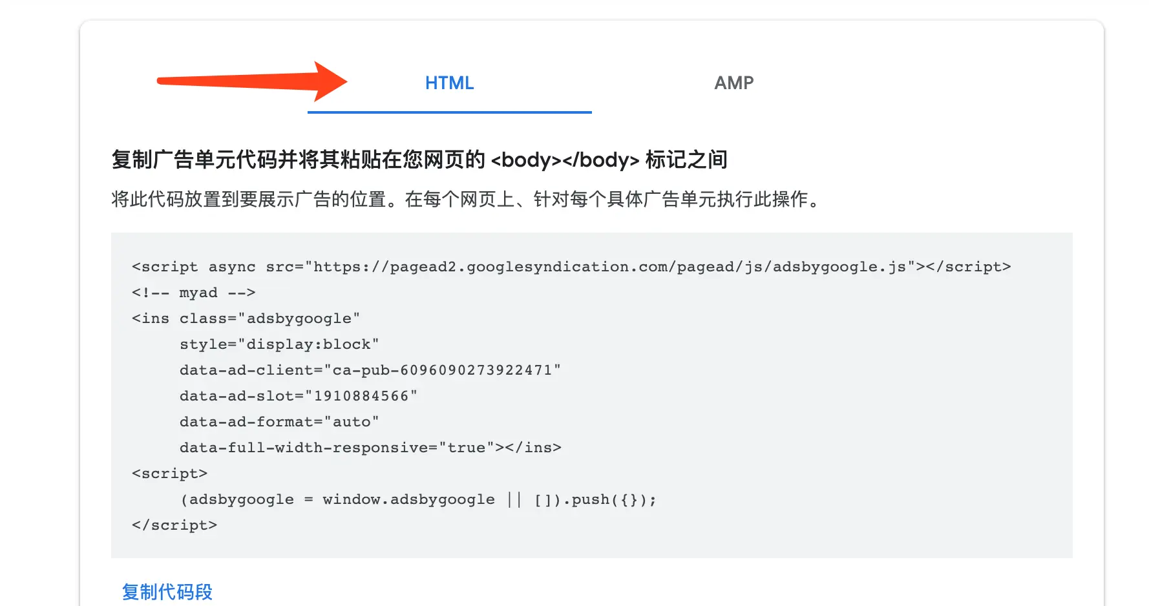The width and height of the screenshot is (1149, 606).
Task: Click the myad comment line
Action: coord(194,293)
